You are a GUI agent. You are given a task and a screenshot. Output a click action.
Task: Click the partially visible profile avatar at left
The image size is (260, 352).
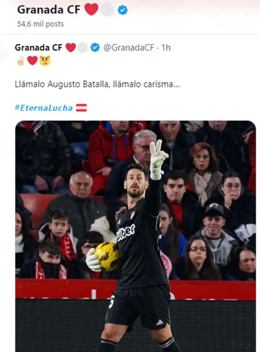3,53
